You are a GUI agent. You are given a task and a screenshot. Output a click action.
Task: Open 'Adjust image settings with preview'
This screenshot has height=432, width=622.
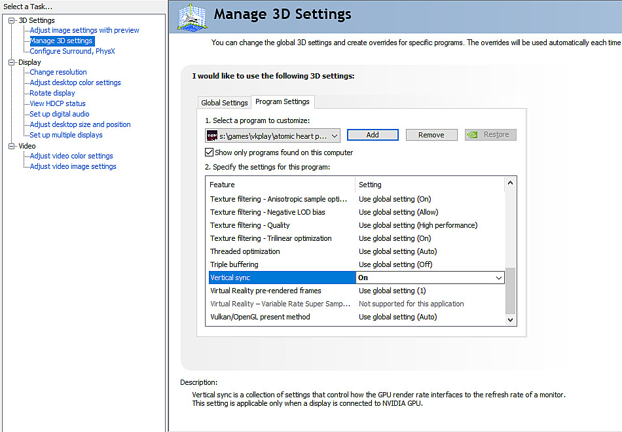(x=84, y=30)
